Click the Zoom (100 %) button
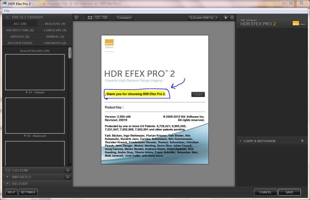This screenshot has width=310, height=200. pyautogui.click(x=201, y=18)
